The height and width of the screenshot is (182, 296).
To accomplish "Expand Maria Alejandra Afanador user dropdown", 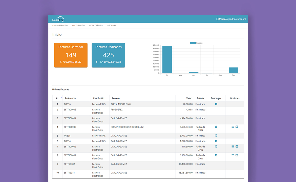I will click(232, 19).
